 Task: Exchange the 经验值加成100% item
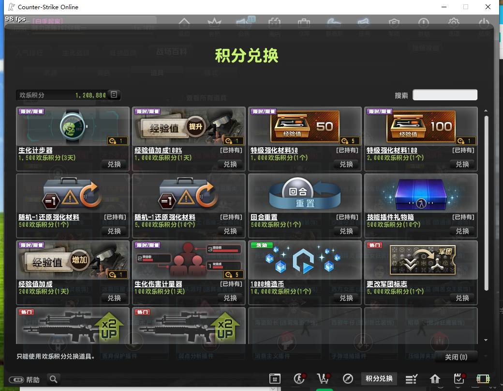coord(230,165)
